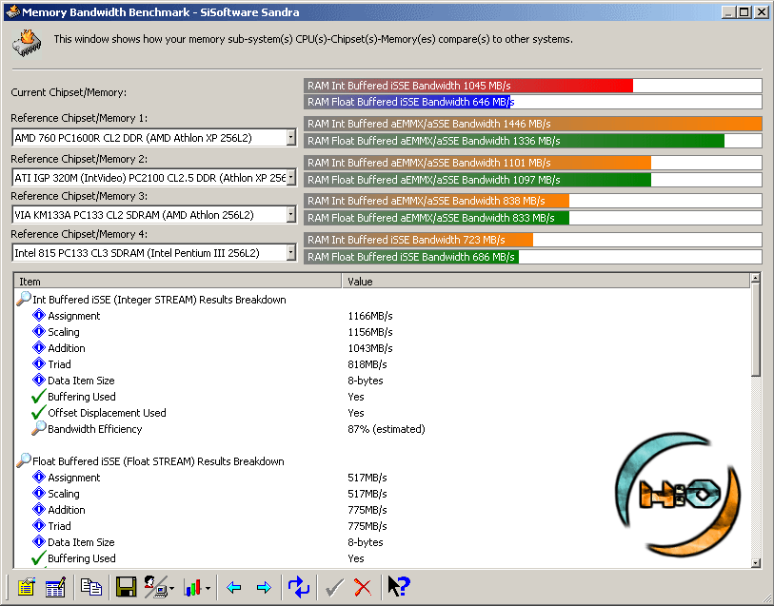Go forward with the right arrow icon
The width and height of the screenshot is (774, 606).
click(x=264, y=587)
